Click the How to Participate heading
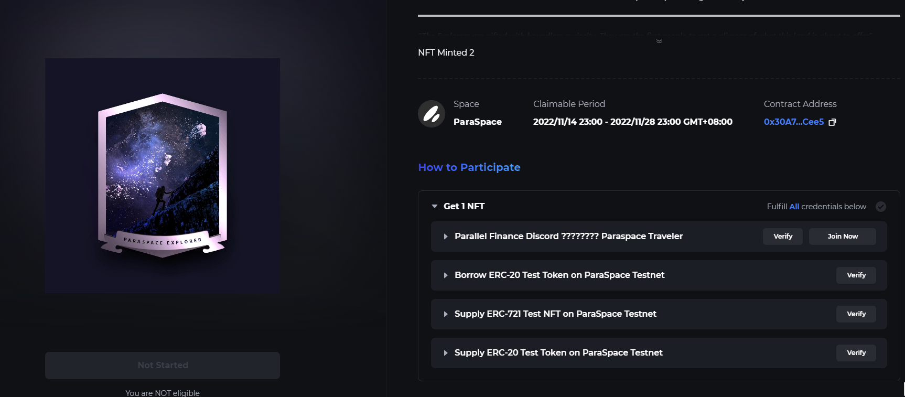The height and width of the screenshot is (397, 905). [469, 167]
